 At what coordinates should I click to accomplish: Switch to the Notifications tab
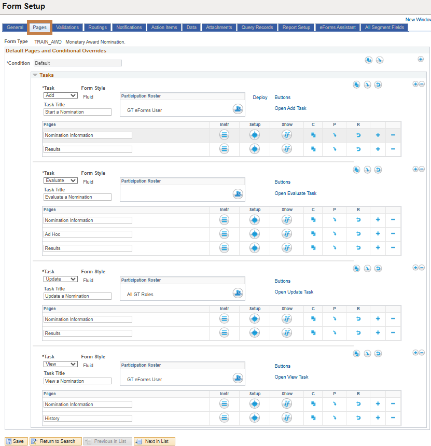tap(129, 27)
